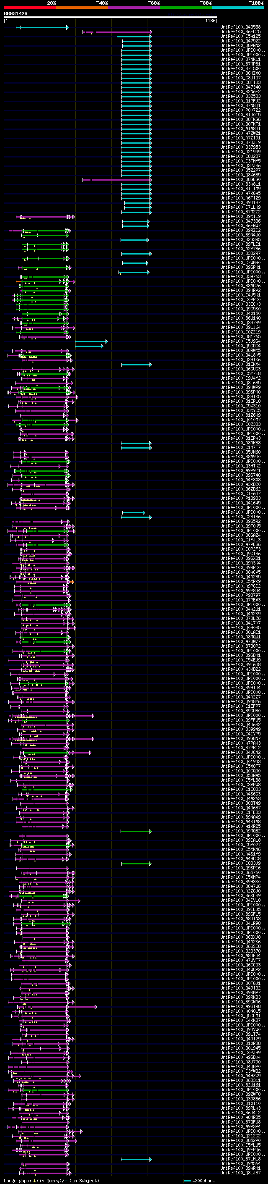The image size is (268, 1184).
Task: Click the label UniRef100_A3KD22
Action: coord(240,669)
